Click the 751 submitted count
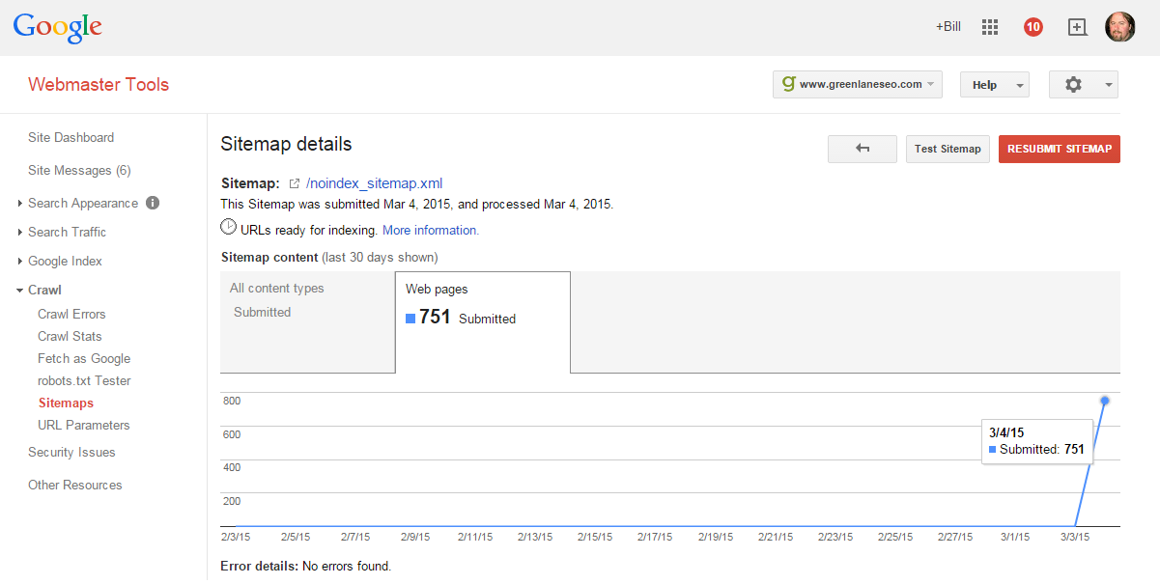The image size is (1160, 584). point(435,317)
